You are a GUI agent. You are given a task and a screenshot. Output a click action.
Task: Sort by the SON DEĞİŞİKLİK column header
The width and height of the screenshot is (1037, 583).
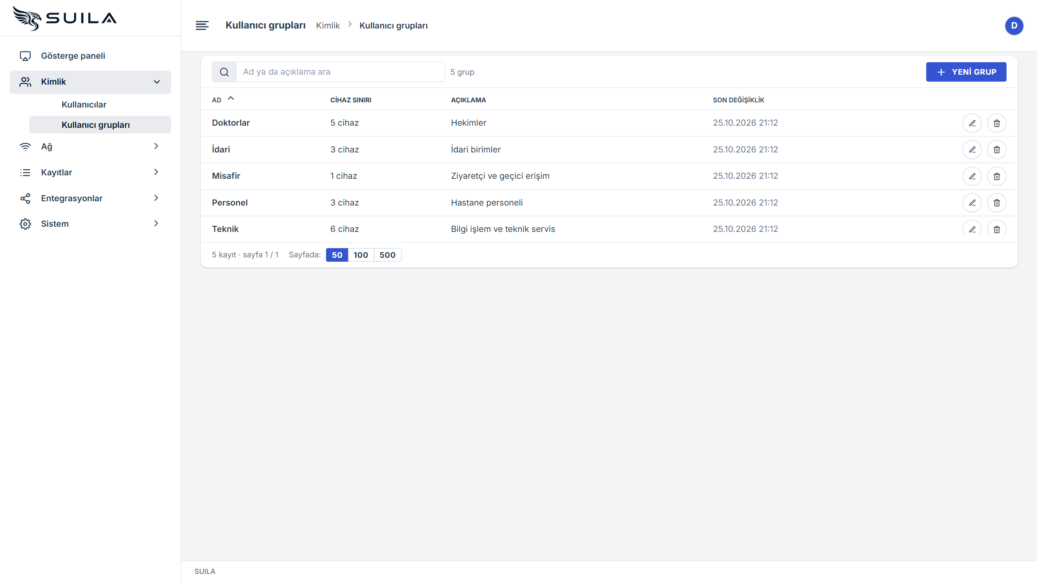pyautogui.click(x=738, y=100)
